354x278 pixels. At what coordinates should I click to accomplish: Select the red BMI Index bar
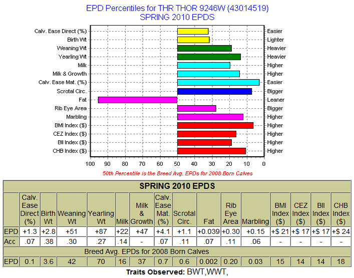click(x=215, y=125)
